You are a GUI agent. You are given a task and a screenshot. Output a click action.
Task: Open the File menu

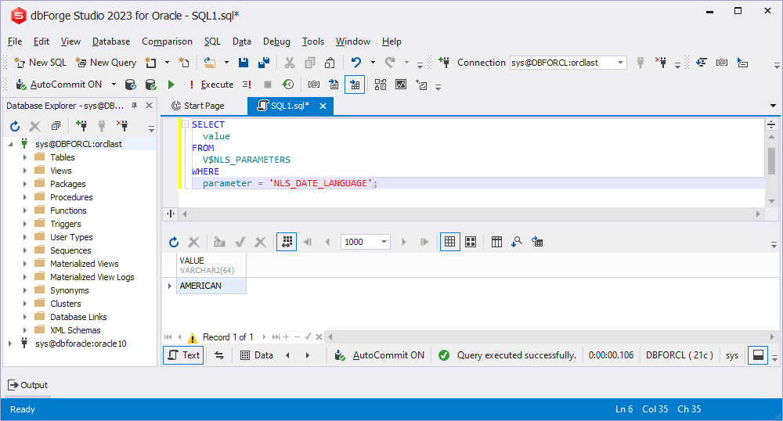pos(15,41)
